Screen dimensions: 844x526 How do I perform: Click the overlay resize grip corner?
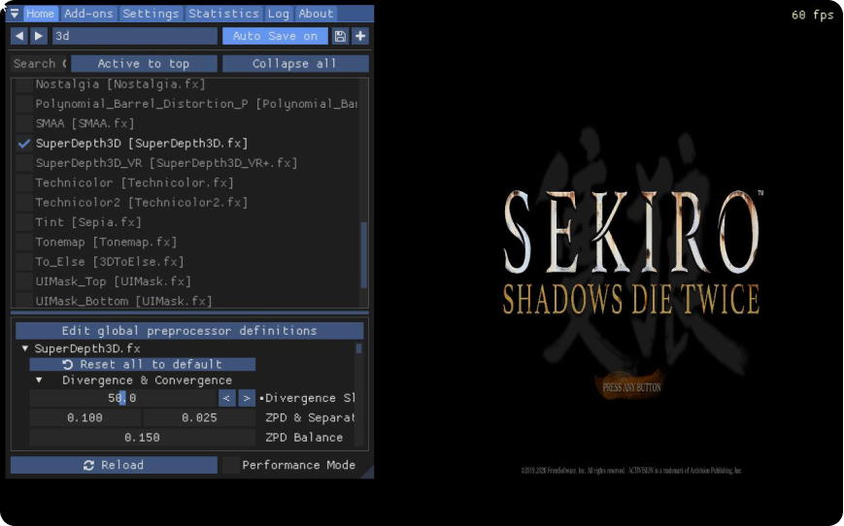[x=368, y=473]
